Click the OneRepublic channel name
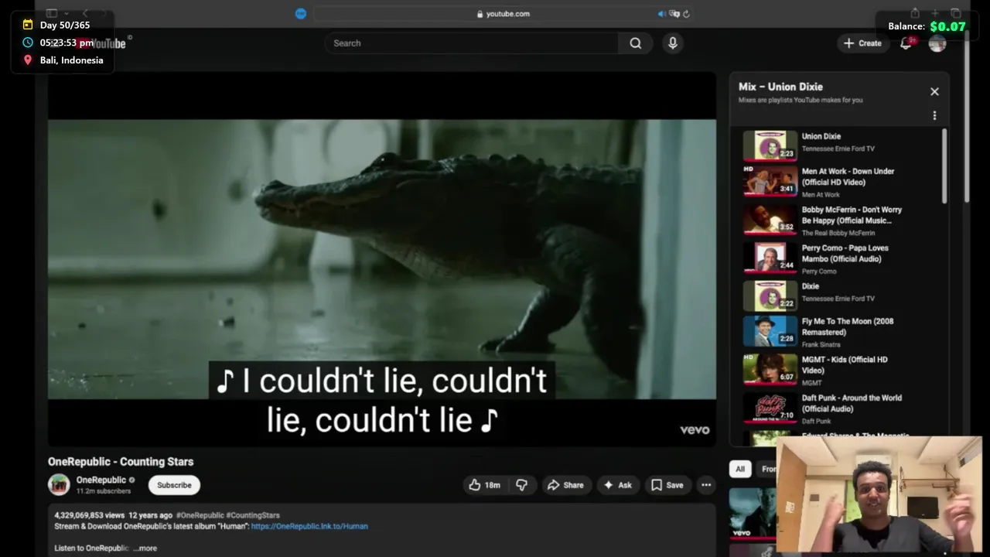990x557 pixels. tap(101, 480)
